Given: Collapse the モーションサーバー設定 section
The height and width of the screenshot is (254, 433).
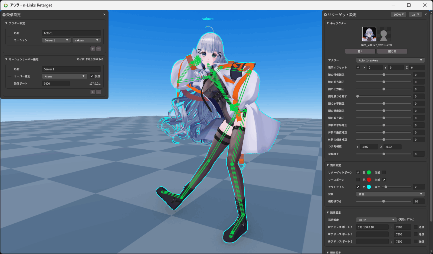Looking at the screenshot, I should (x=6, y=59).
